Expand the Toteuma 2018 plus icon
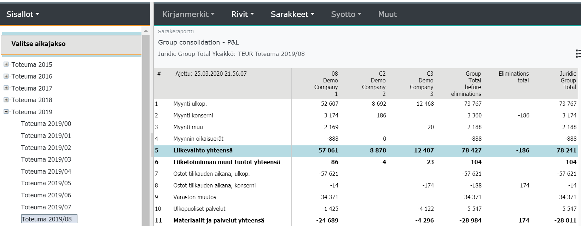The width and height of the screenshot is (581, 226). [x=6, y=100]
